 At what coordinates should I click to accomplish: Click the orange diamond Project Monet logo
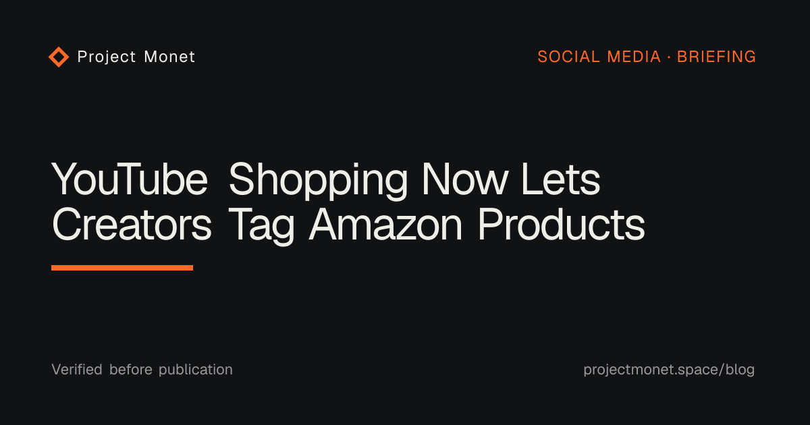pyautogui.click(x=59, y=57)
